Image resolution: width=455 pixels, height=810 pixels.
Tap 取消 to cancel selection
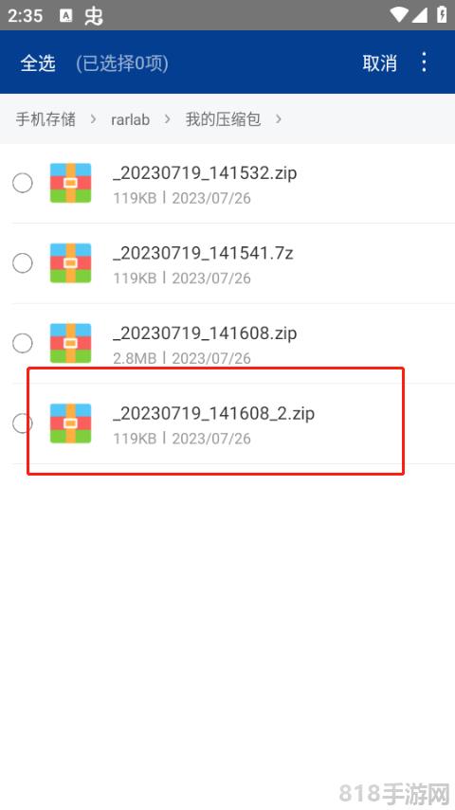(379, 63)
